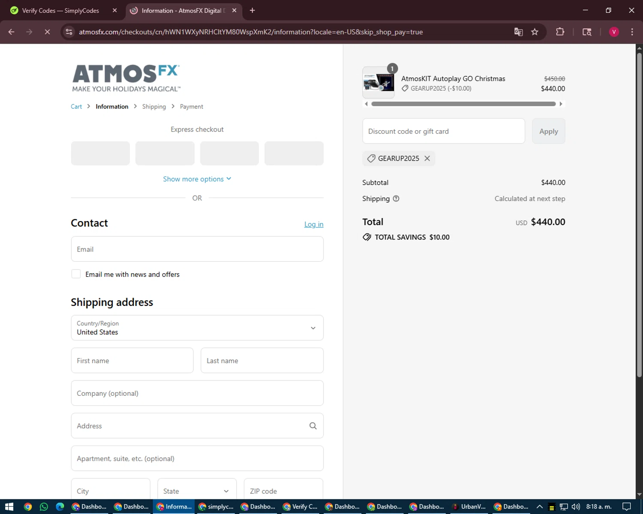Image resolution: width=643 pixels, height=514 pixels.
Task: Focus the City field
Action: coord(111,489)
